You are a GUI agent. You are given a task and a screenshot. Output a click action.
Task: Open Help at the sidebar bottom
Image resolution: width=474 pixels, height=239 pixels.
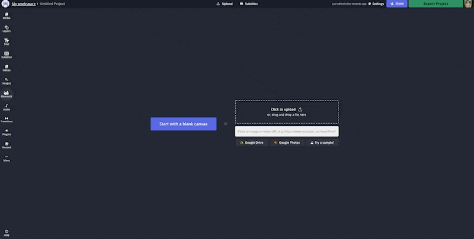[x=7, y=232]
